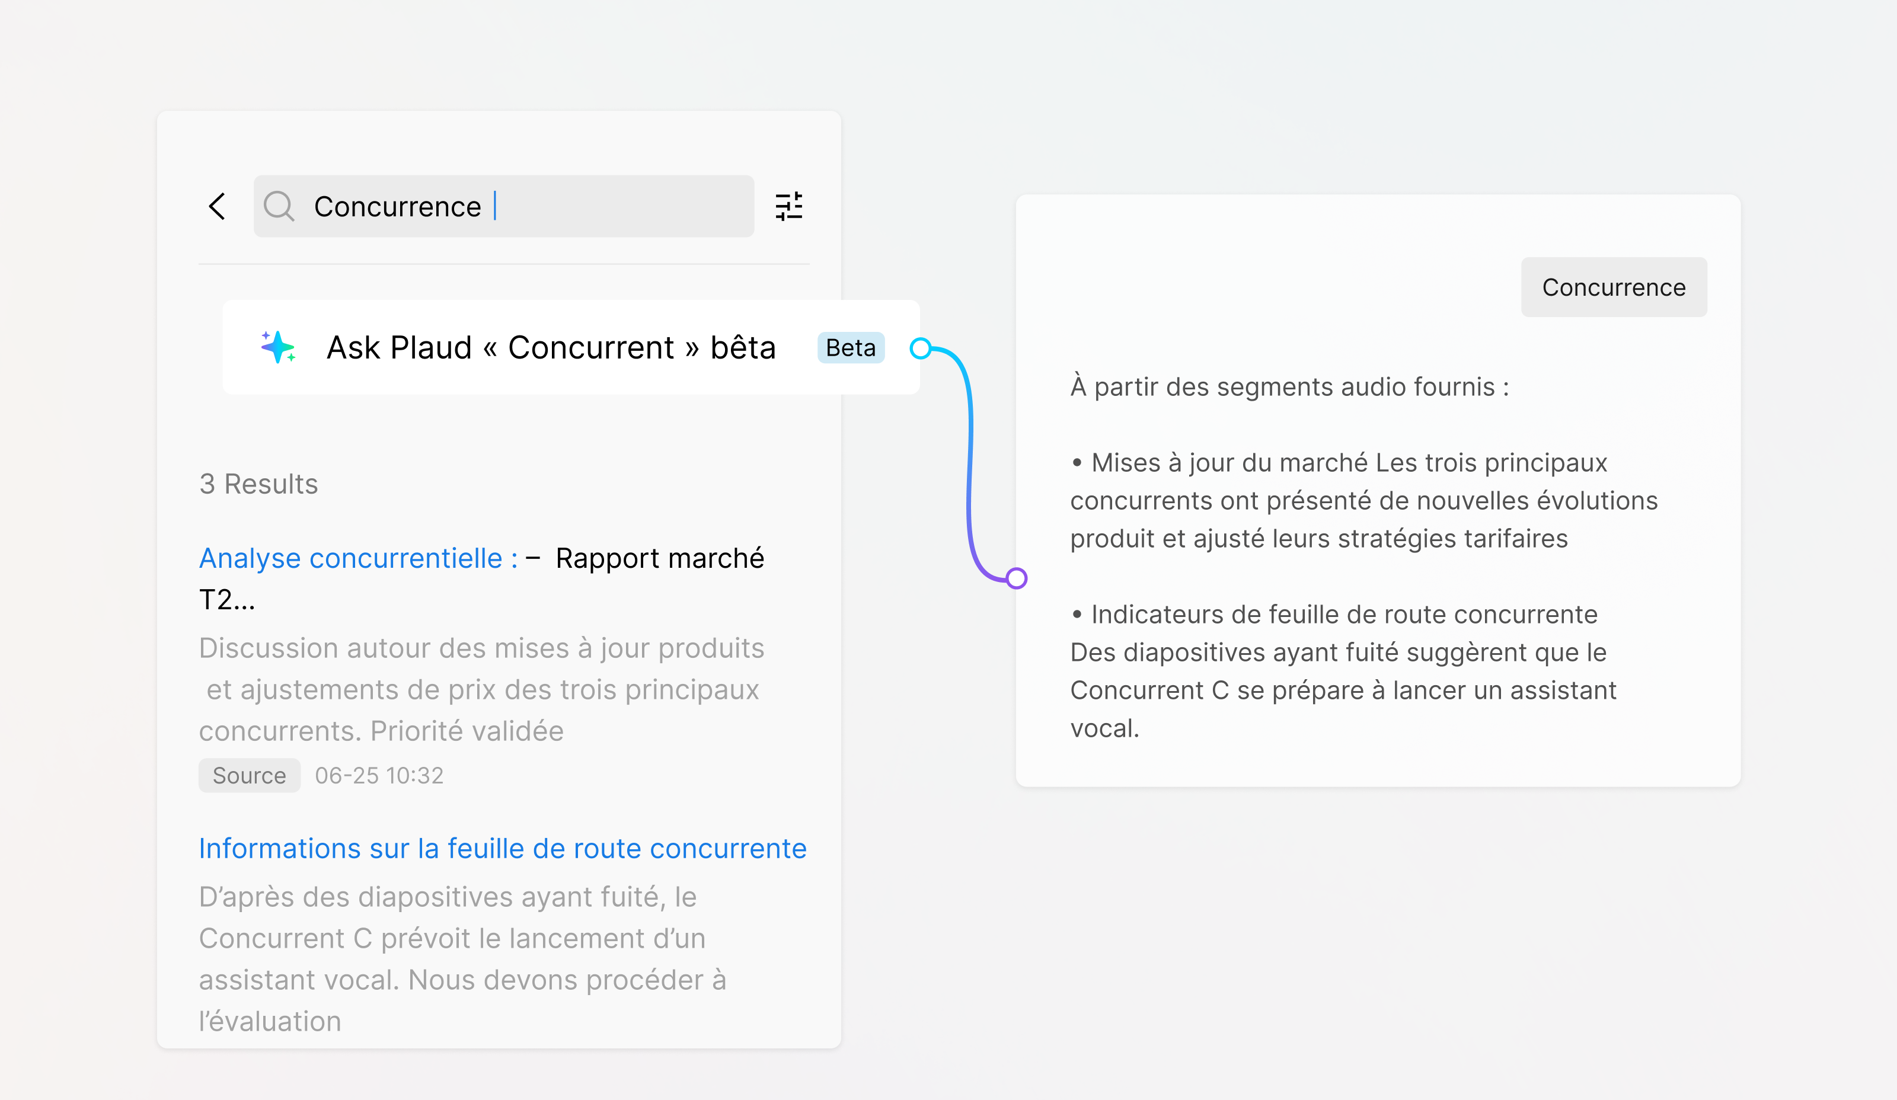1897x1100 pixels.
Task: Click the Ask Plaud sparkle icon
Action: [278, 348]
